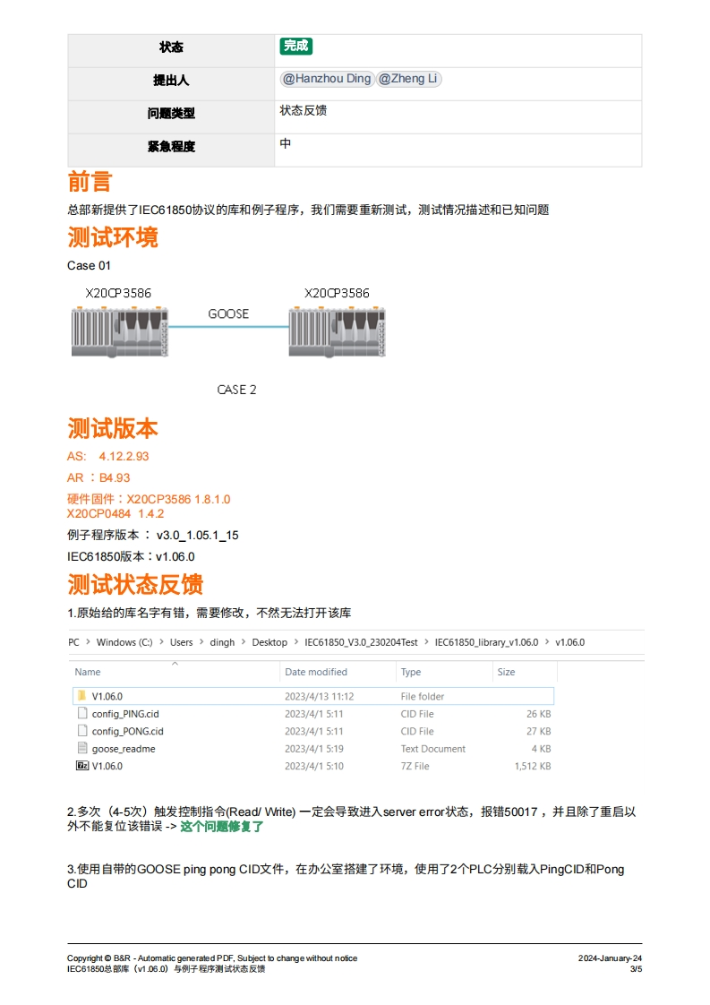
Task: Sort by the Date modified column header
Action: [x=315, y=672]
